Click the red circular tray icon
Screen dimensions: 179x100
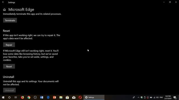148,97
